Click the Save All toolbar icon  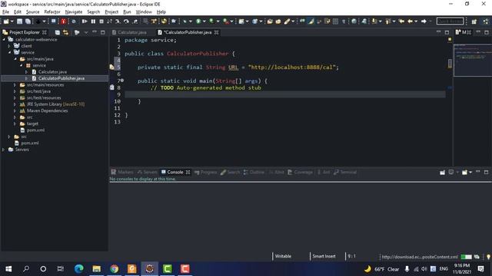pos(28,21)
